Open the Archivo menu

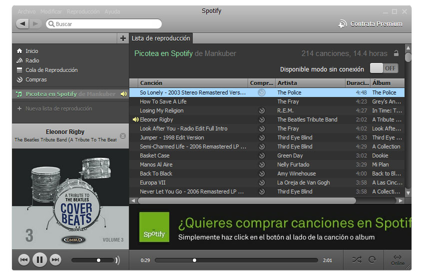pyautogui.click(x=26, y=11)
